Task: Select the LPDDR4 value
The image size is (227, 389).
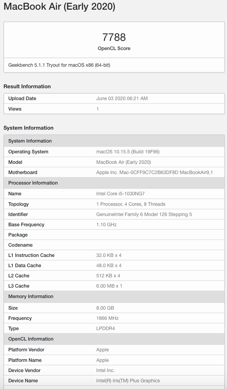Action: click(x=106, y=328)
